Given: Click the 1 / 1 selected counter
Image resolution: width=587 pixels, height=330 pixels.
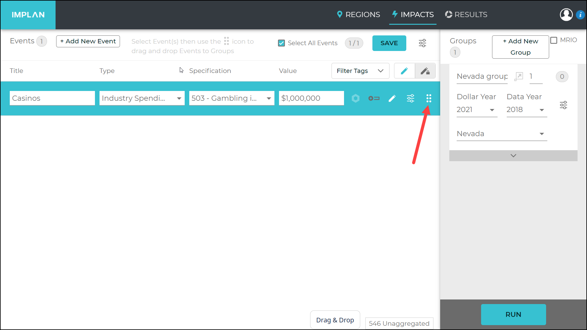Looking at the screenshot, I should [354, 43].
